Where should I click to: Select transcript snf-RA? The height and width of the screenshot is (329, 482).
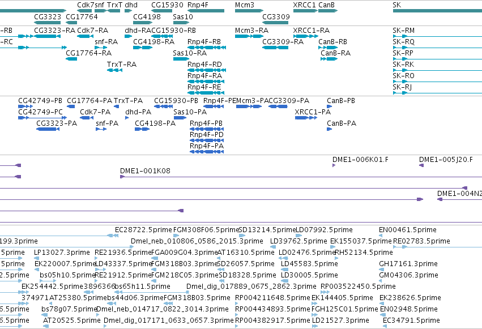101,48
